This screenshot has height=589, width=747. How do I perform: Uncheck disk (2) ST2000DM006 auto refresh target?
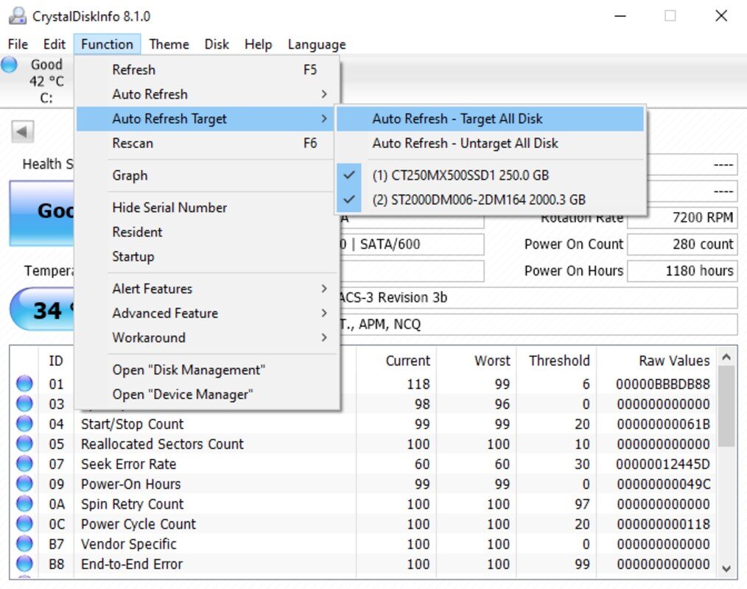point(490,200)
